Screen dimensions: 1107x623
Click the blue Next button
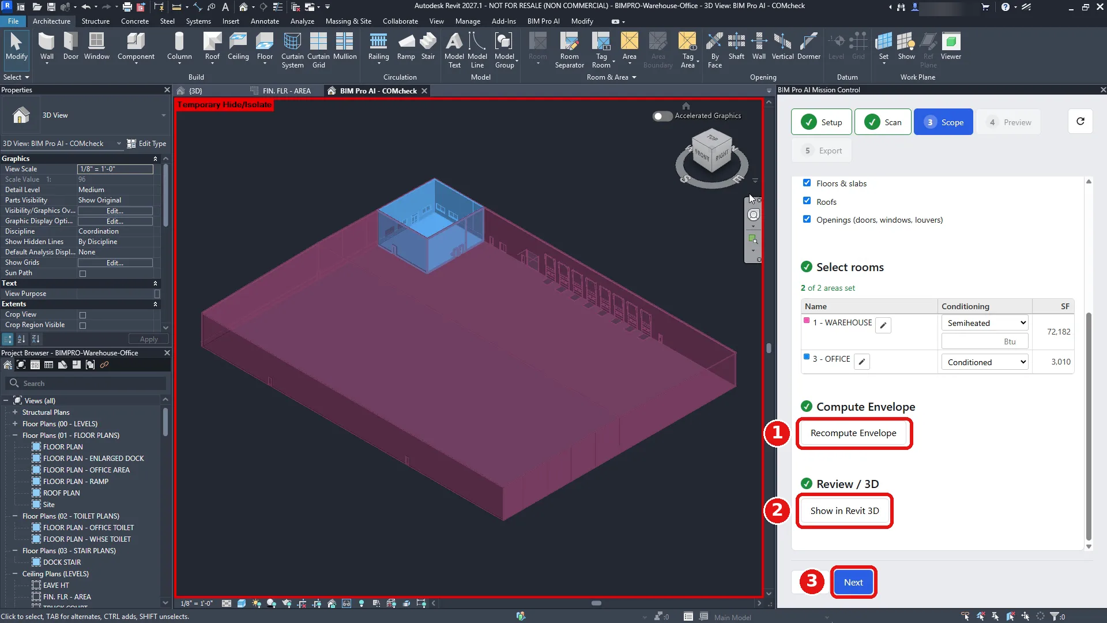click(x=853, y=583)
